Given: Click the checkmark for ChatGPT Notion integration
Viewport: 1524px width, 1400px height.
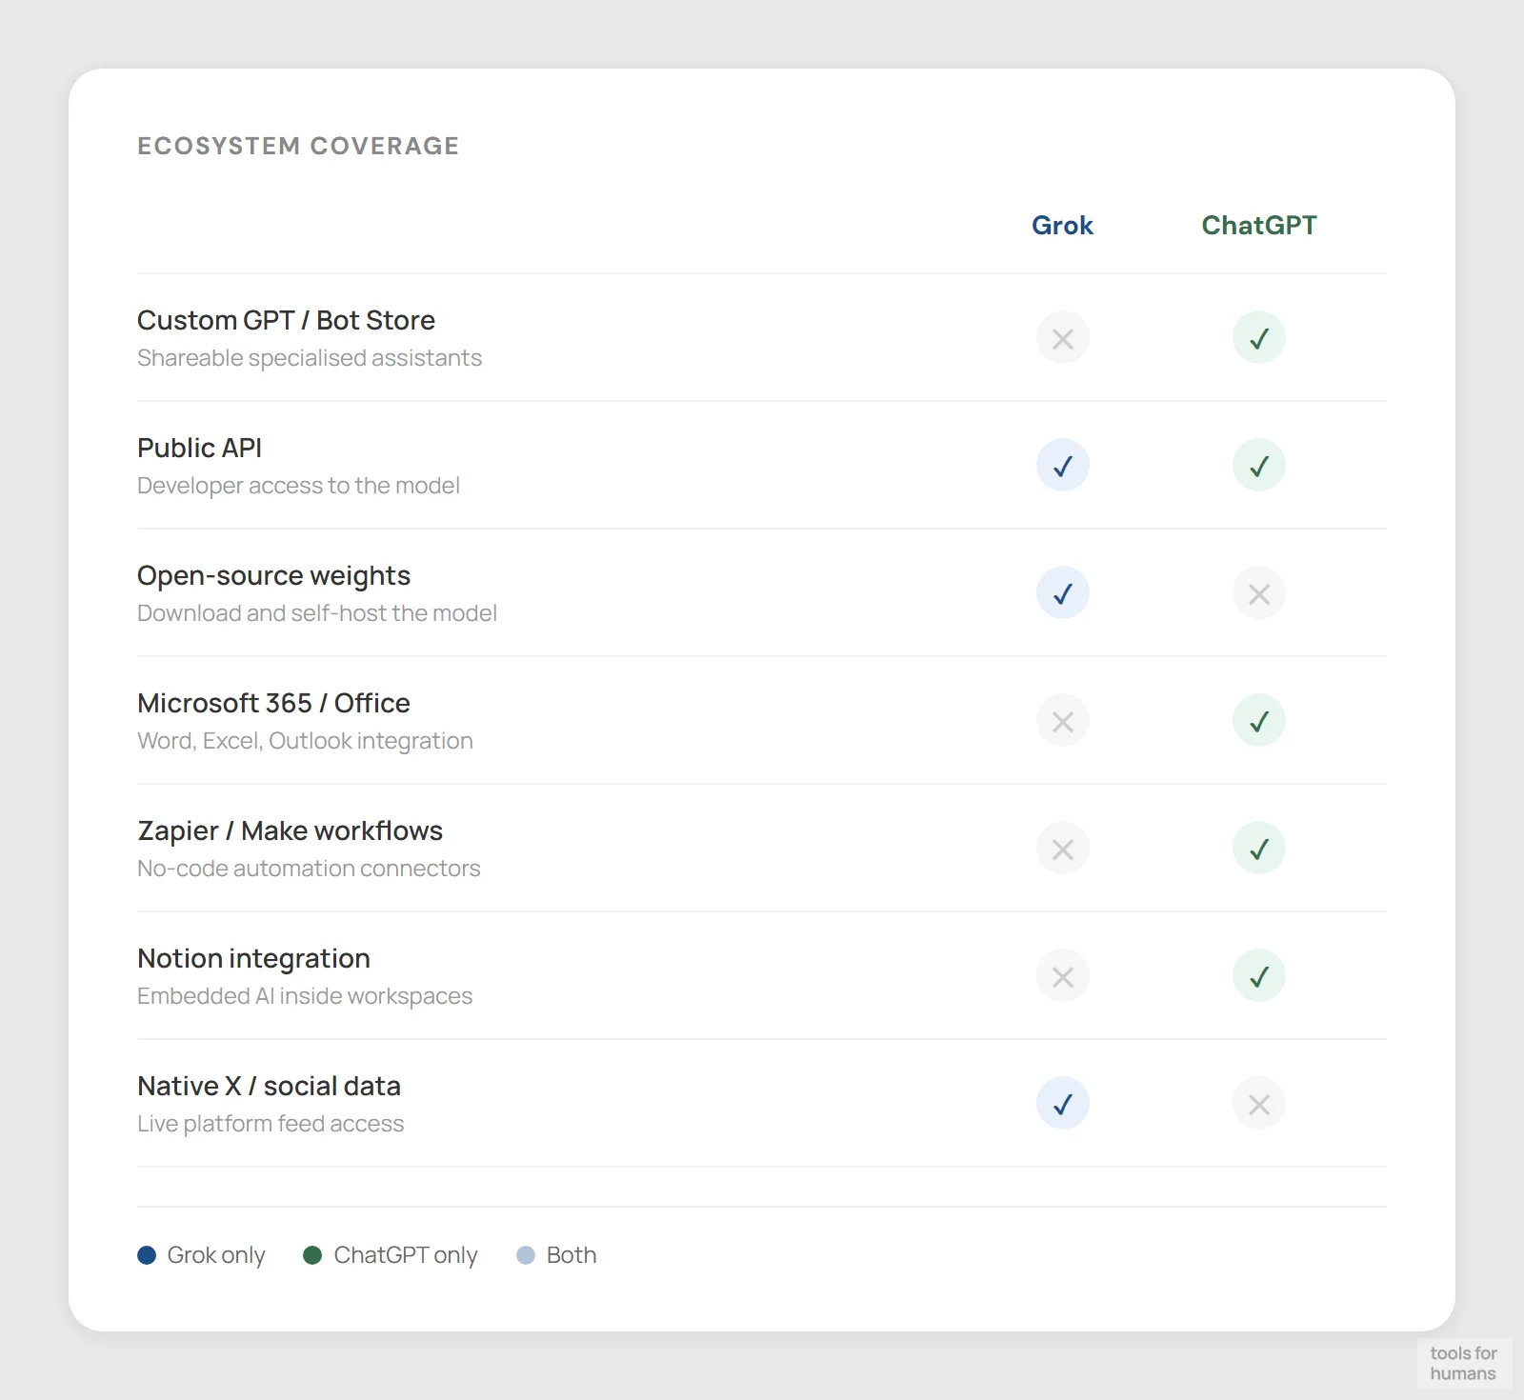Looking at the screenshot, I should point(1258,975).
